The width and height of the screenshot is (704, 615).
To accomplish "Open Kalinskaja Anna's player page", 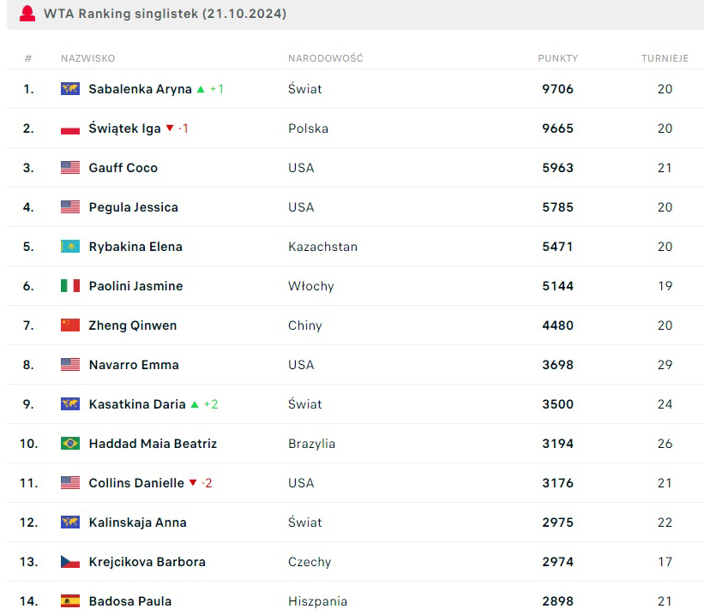I will 137,522.
